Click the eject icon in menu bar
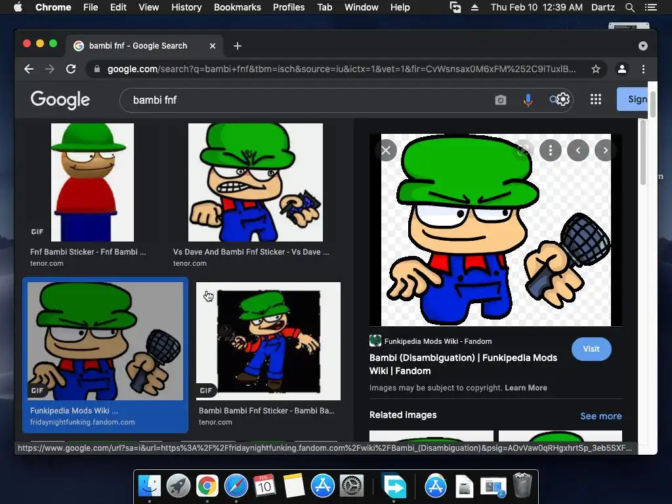 point(474,7)
